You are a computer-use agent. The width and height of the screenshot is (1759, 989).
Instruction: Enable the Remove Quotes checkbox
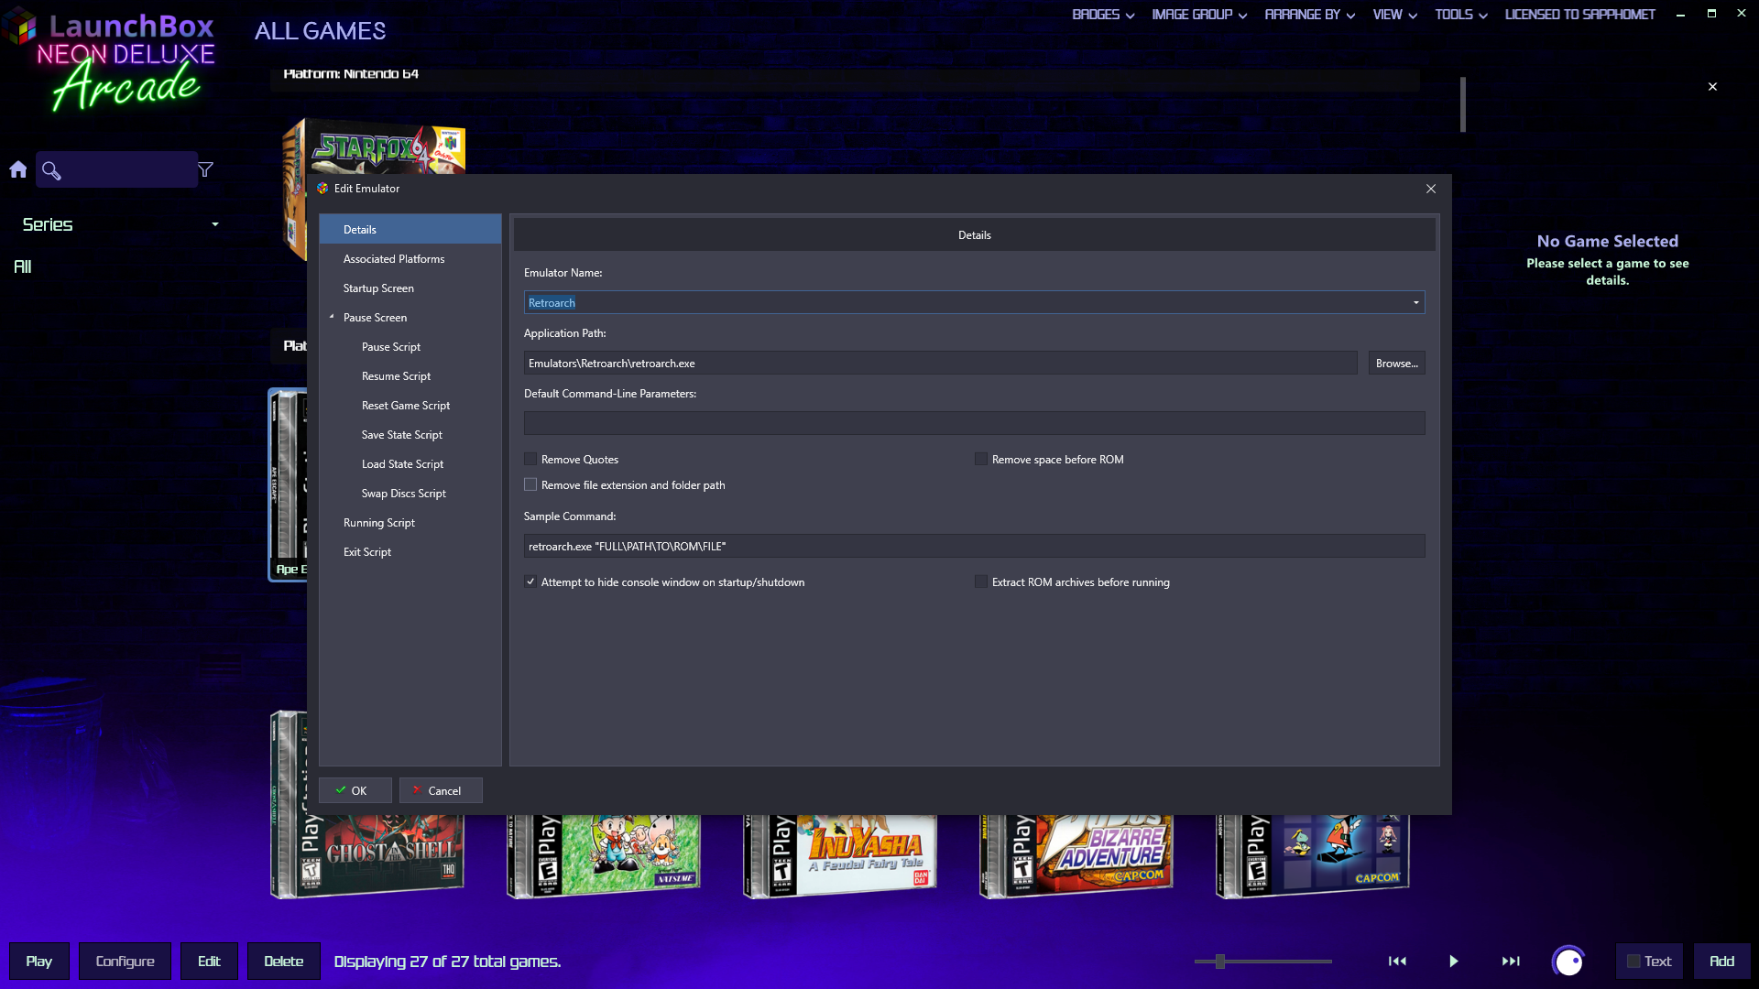click(530, 459)
